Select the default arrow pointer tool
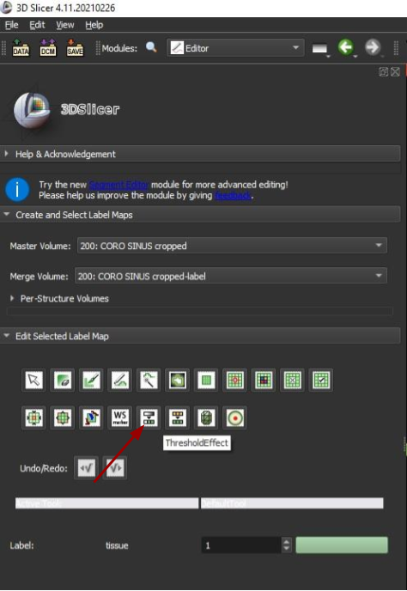Screen dimensions: 407x591 tap(34, 380)
